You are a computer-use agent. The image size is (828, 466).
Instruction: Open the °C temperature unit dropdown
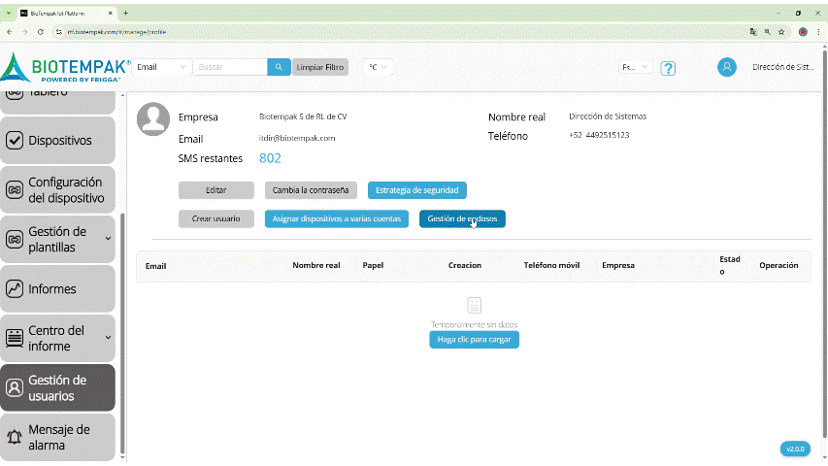(377, 67)
